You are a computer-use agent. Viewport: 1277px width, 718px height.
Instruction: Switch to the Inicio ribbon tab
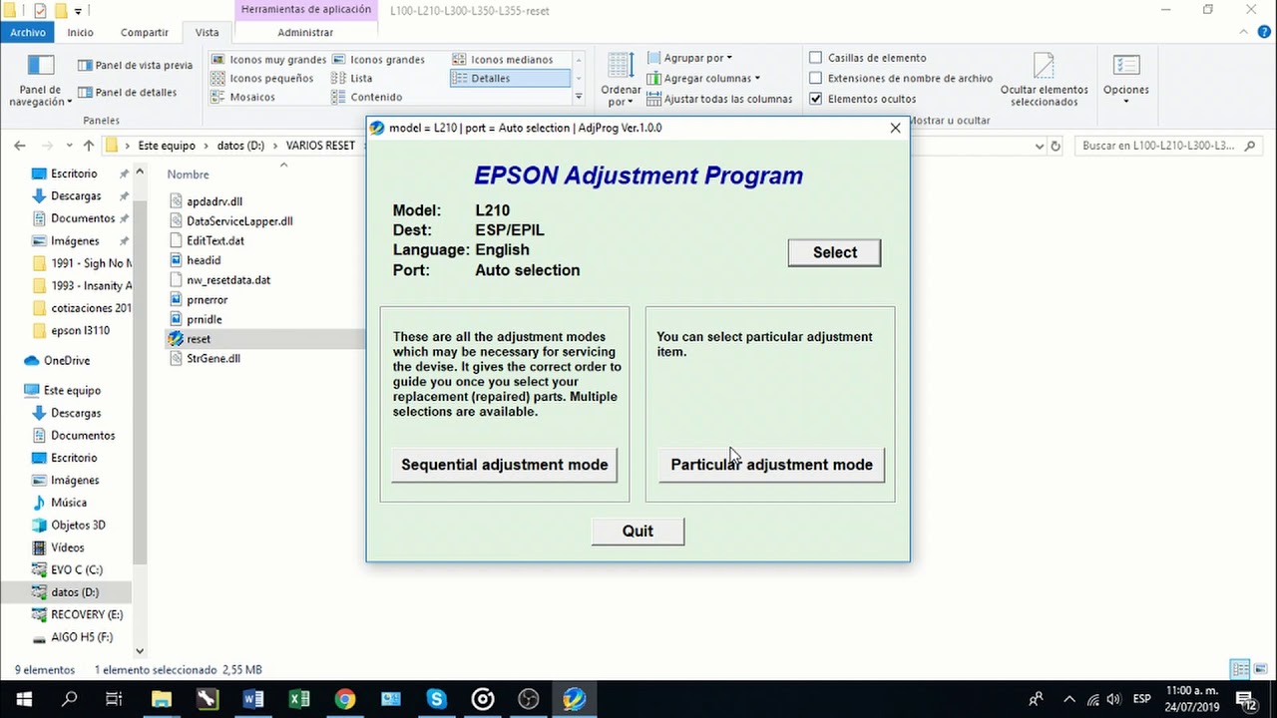tap(81, 32)
